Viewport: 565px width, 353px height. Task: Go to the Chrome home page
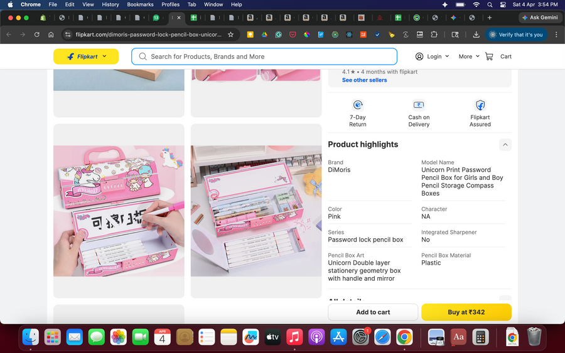51,34
